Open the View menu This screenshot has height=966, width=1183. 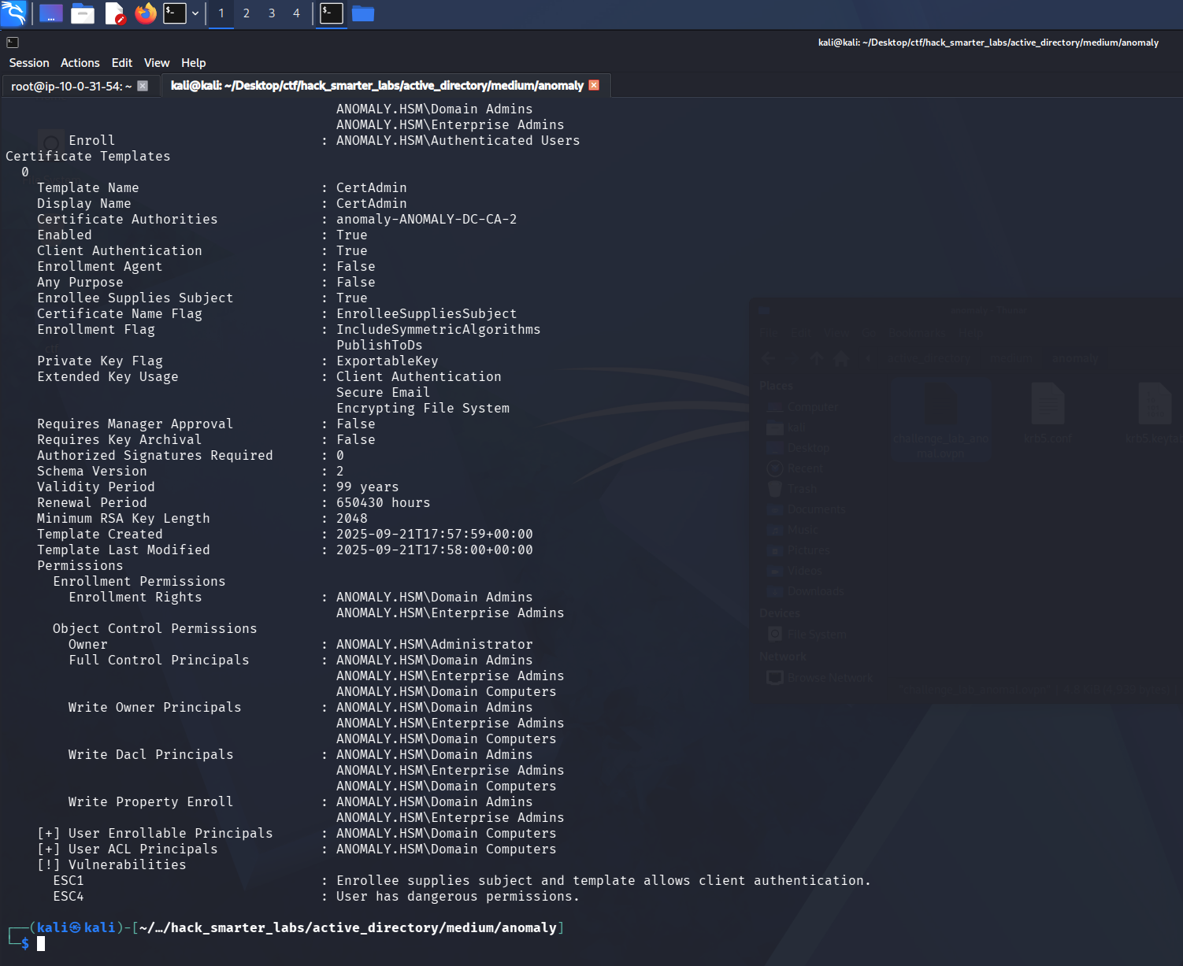[157, 63]
